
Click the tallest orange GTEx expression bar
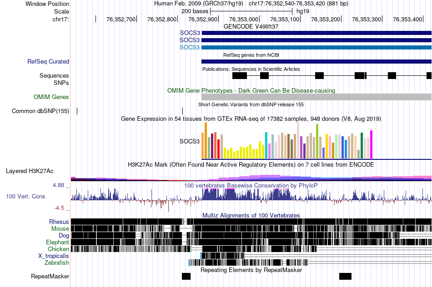coord(206,141)
